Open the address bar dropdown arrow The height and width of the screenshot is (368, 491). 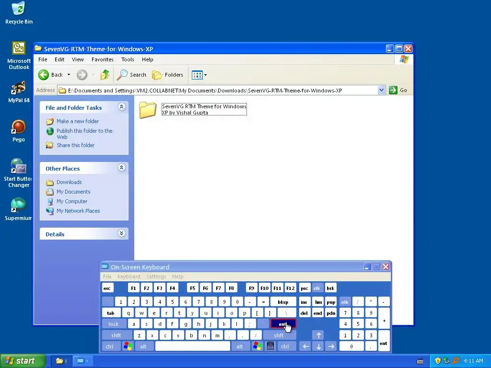[381, 90]
